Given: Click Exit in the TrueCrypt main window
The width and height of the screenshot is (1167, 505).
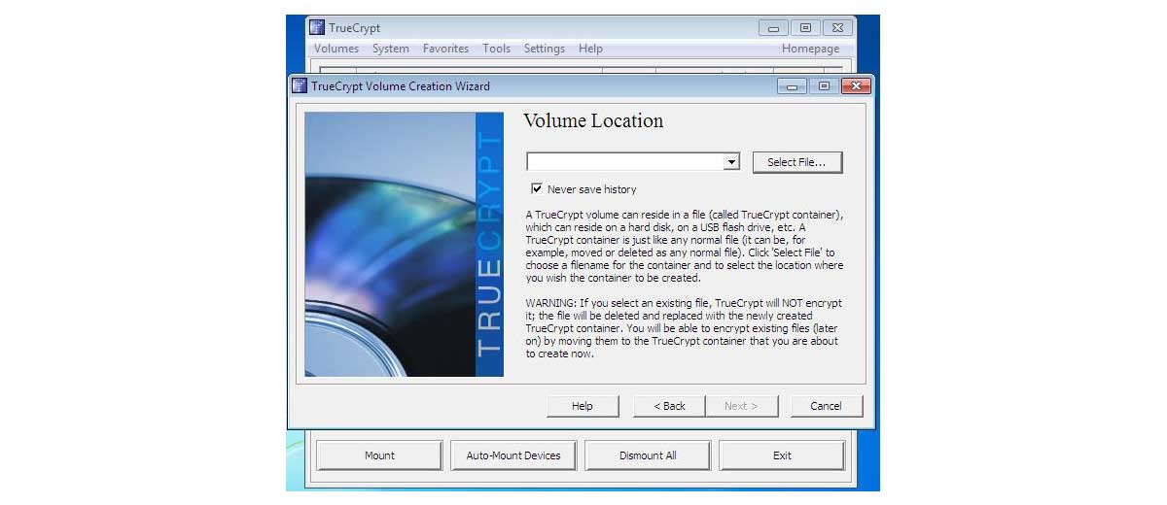Looking at the screenshot, I should tap(782, 455).
